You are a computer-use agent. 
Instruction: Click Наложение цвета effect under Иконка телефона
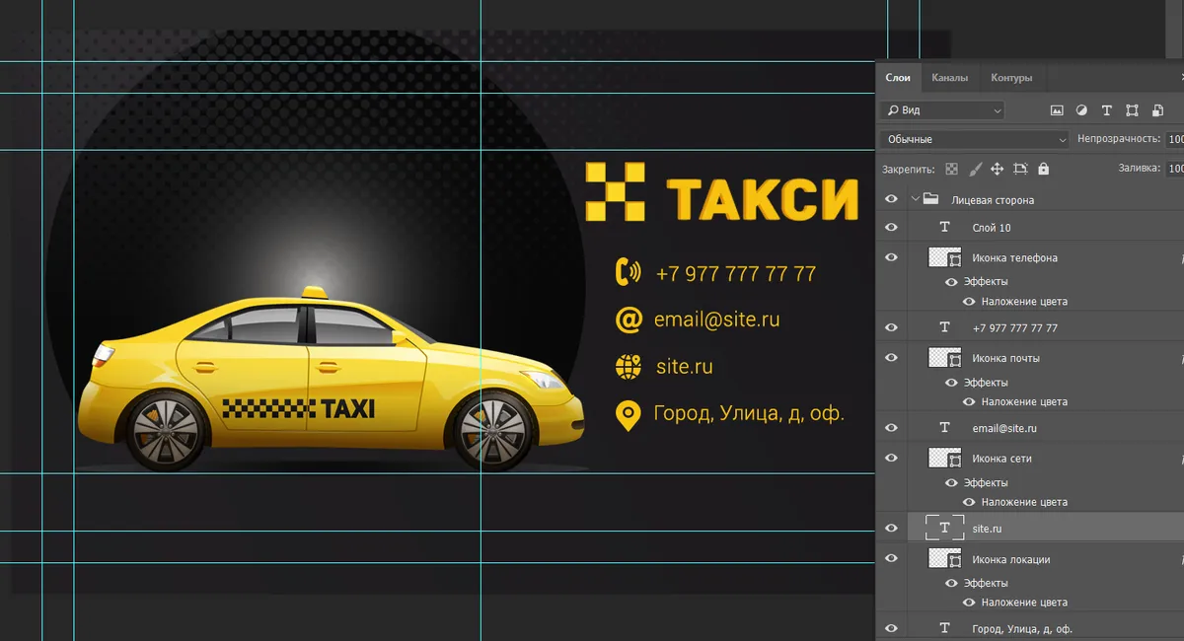pyautogui.click(x=1024, y=302)
